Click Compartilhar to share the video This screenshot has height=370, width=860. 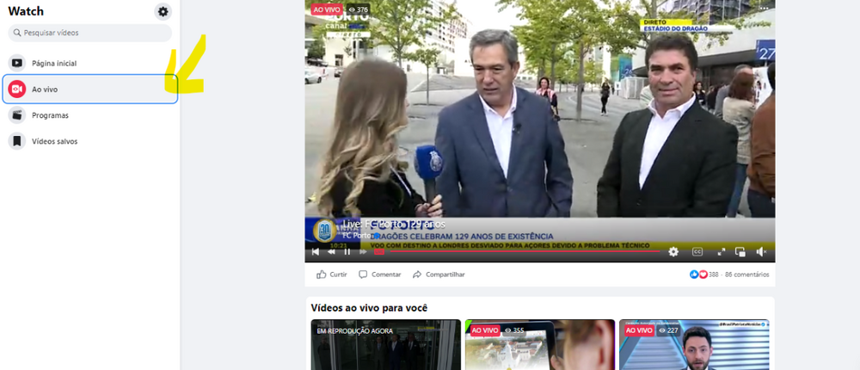point(439,274)
